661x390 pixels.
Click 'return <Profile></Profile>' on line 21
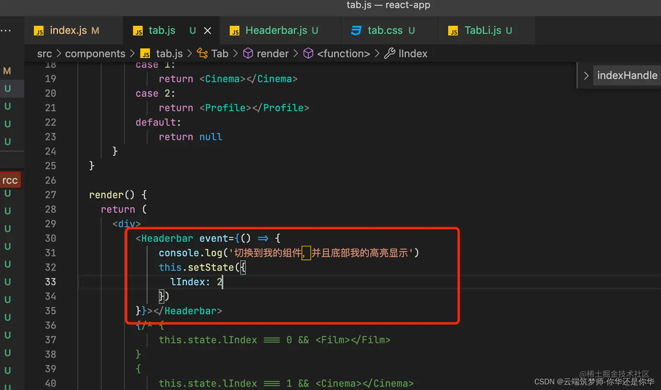(234, 108)
